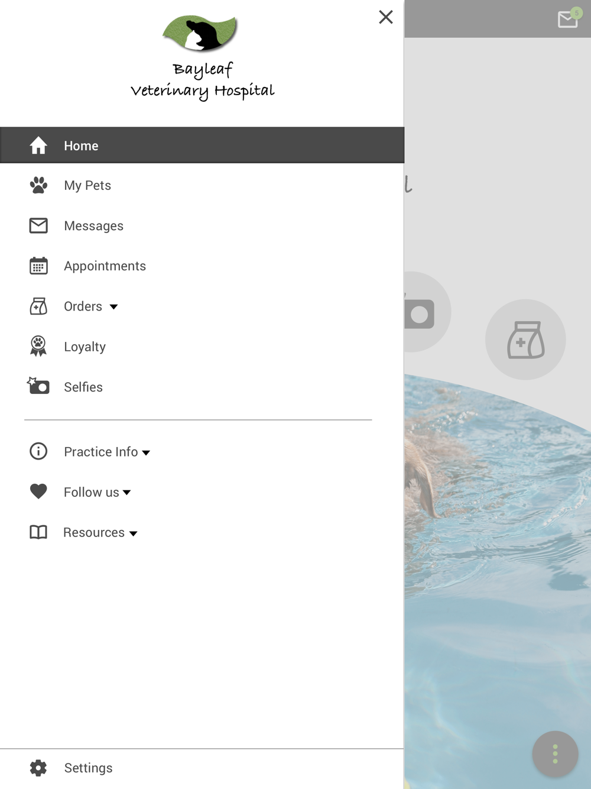Open Selfies from the menu
The height and width of the screenshot is (789, 591).
[83, 387]
